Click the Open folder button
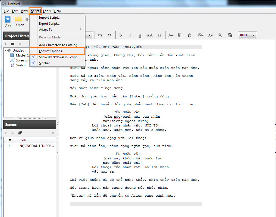Image resolution: width=276 pixels, height=217 pixels. [x=20, y=21]
